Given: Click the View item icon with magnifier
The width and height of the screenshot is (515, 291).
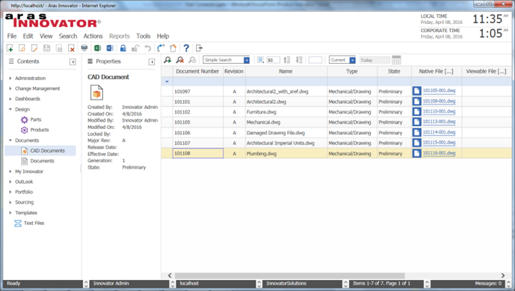Looking at the screenshot, I should 22,48.
